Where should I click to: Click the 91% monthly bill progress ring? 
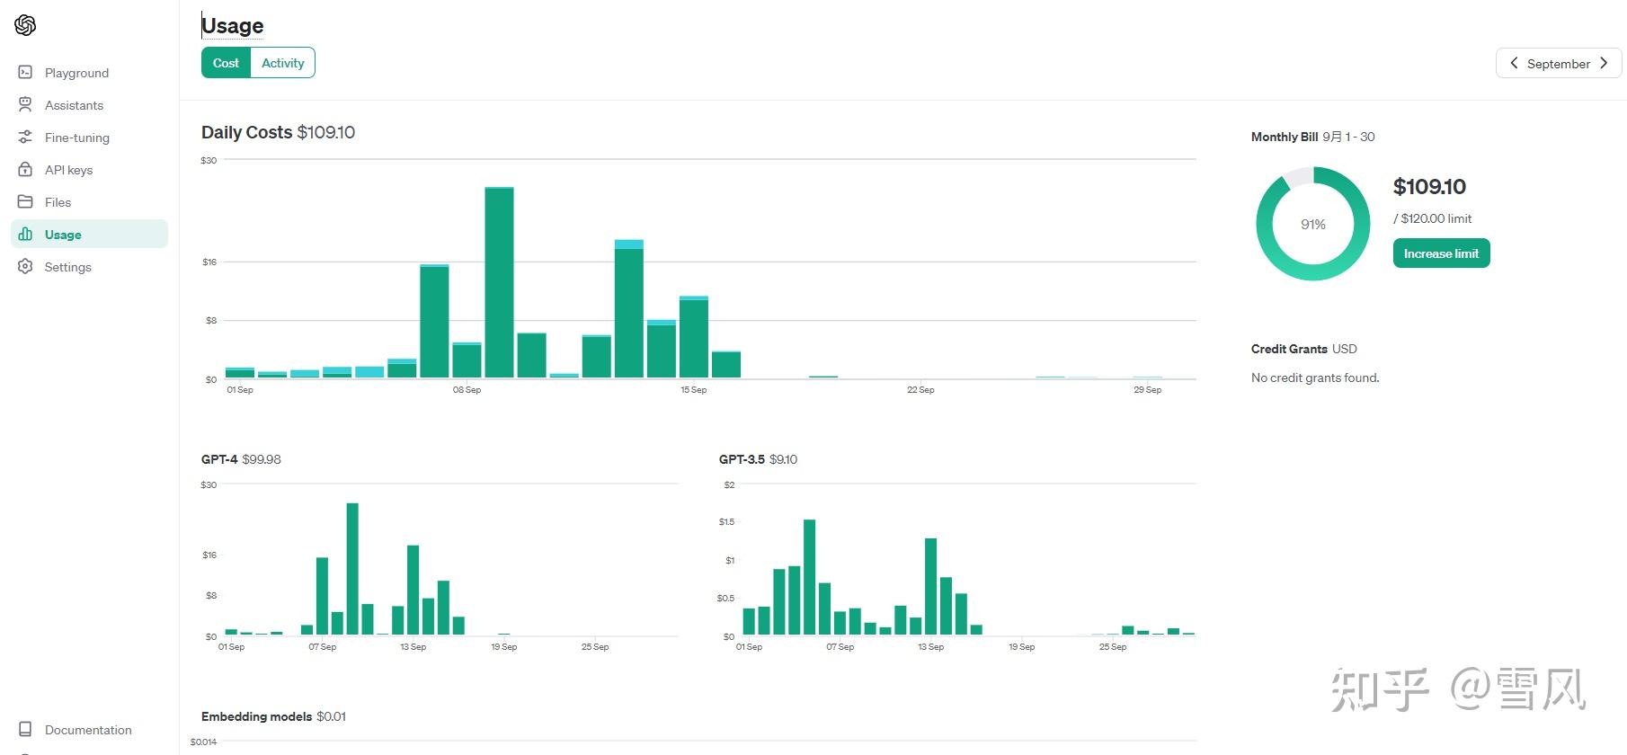coord(1312,224)
